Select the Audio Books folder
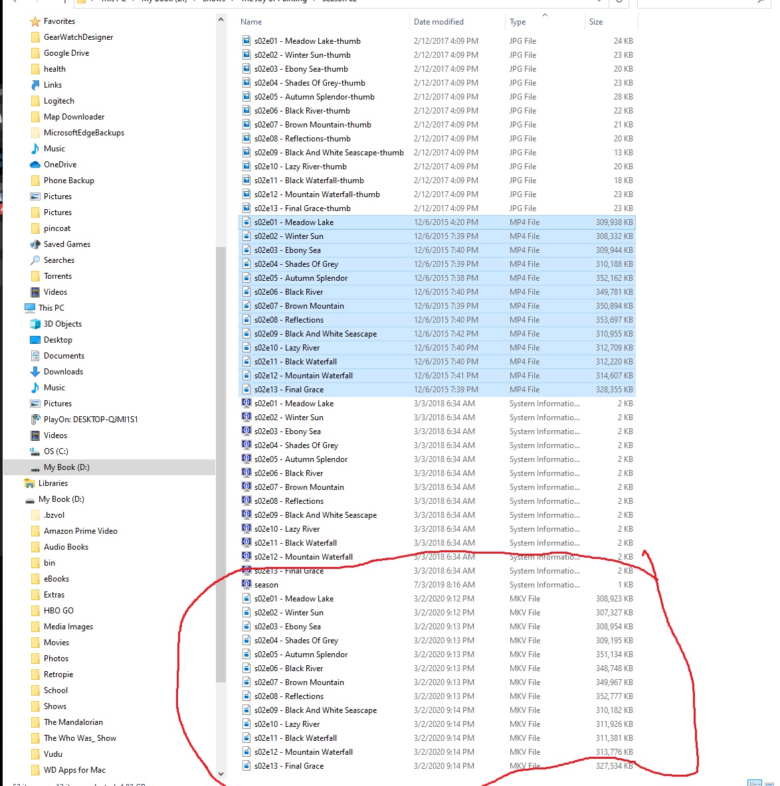The height and width of the screenshot is (786, 780). (66, 547)
